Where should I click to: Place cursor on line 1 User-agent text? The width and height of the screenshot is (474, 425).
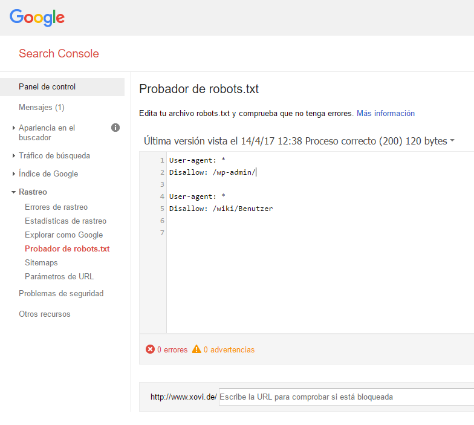coord(197,160)
